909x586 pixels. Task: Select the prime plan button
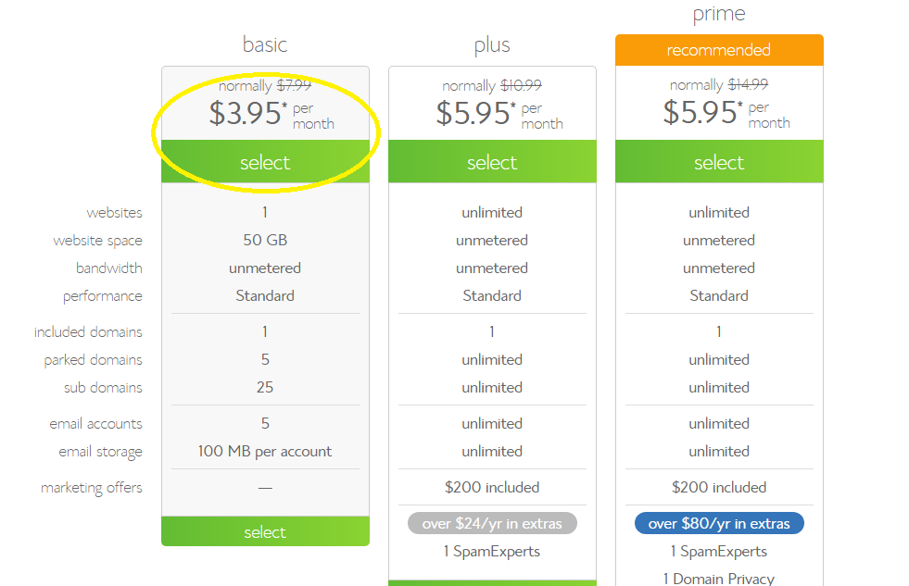[x=719, y=162]
